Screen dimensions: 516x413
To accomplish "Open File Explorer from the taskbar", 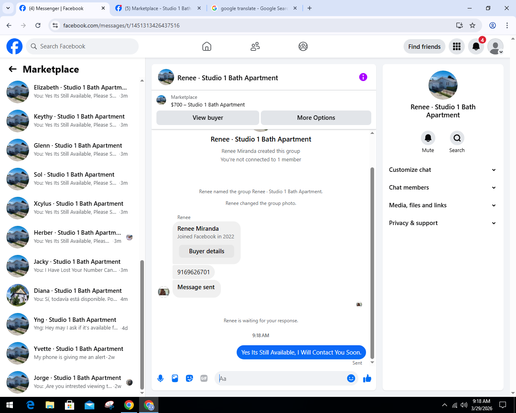I will pyautogui.click(x=50, y=405).
